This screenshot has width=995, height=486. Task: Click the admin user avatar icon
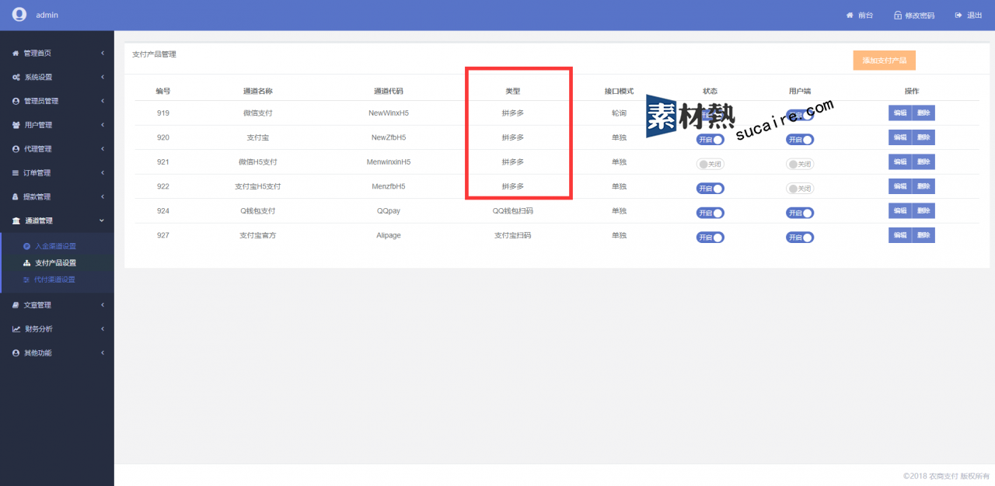click(19, 15)
